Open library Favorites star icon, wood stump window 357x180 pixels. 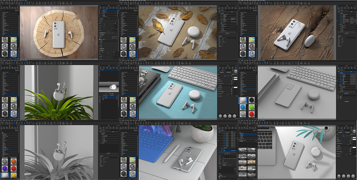(15, 7)
